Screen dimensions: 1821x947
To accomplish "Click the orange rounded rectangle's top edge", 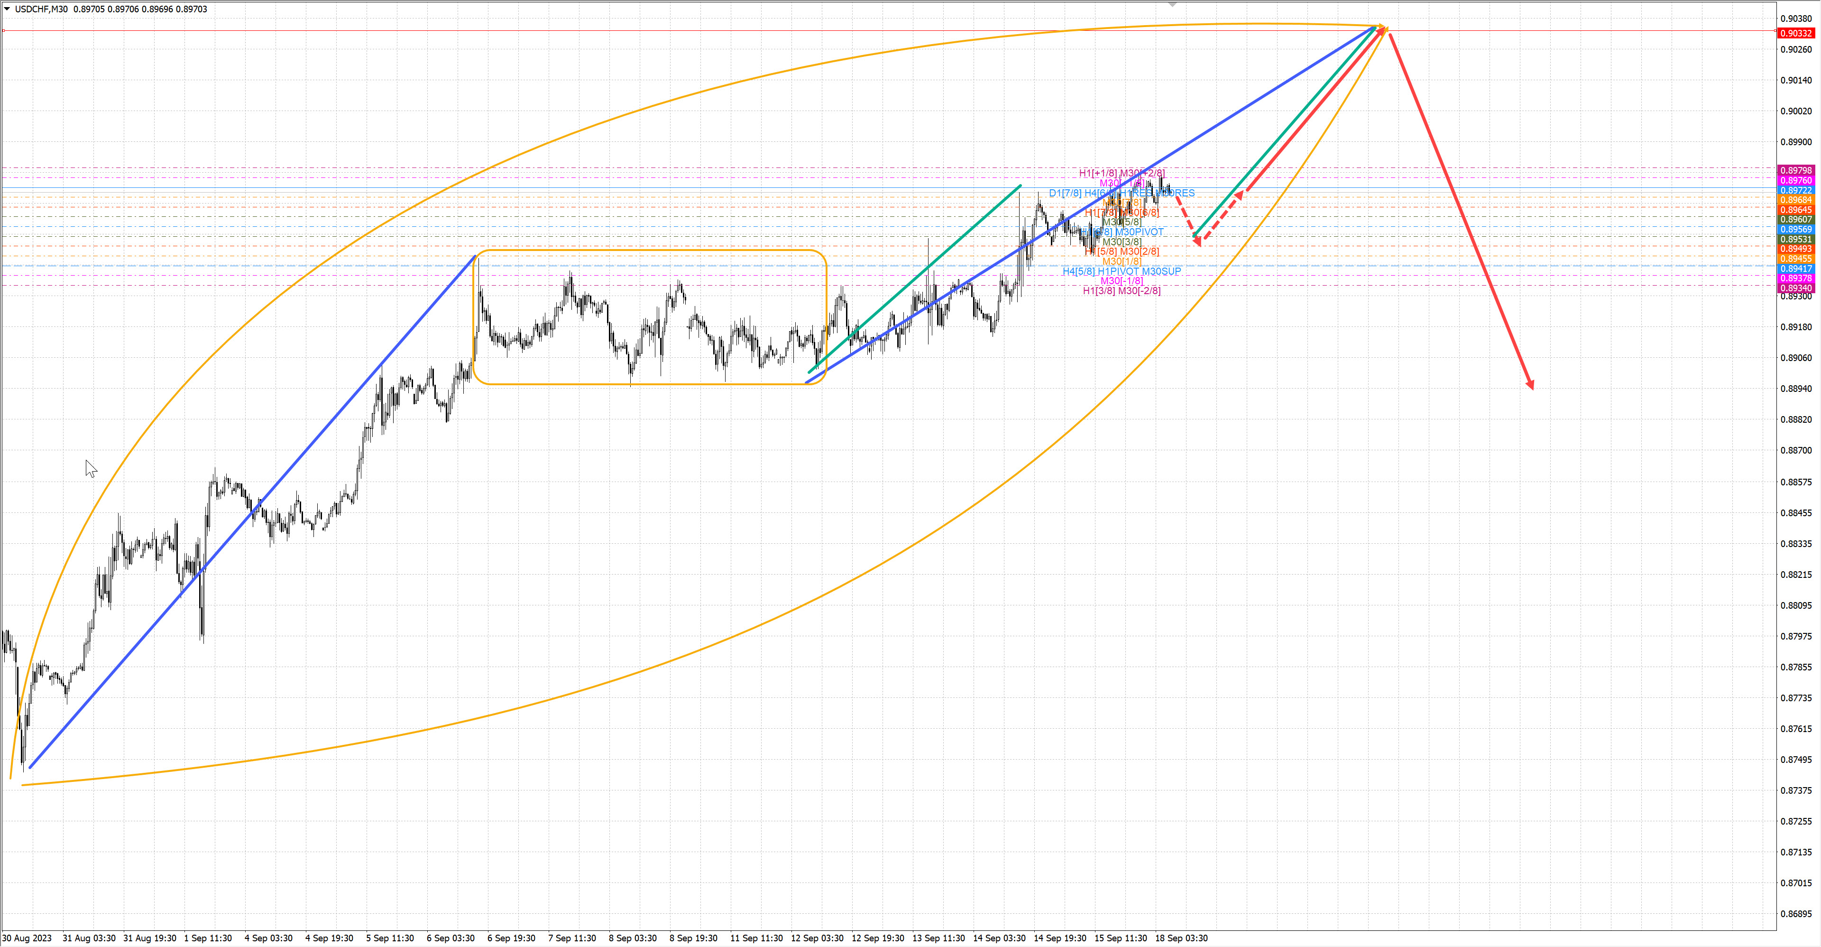I will point(650,250).
